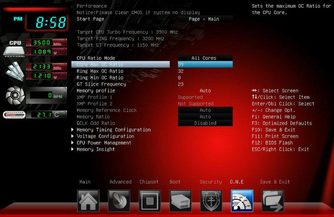Switch to the O.N.E tab label
This screenshot has height=217, width=334.
(236, 182)
